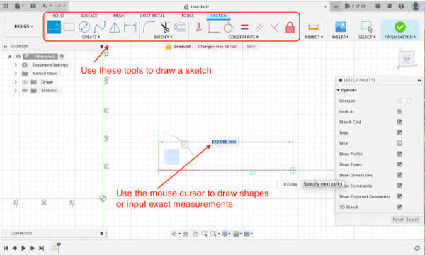The width and height of the screenshot is (425, 255).
Task: Switch to the SOLID tab
Action: click(58, 16)
